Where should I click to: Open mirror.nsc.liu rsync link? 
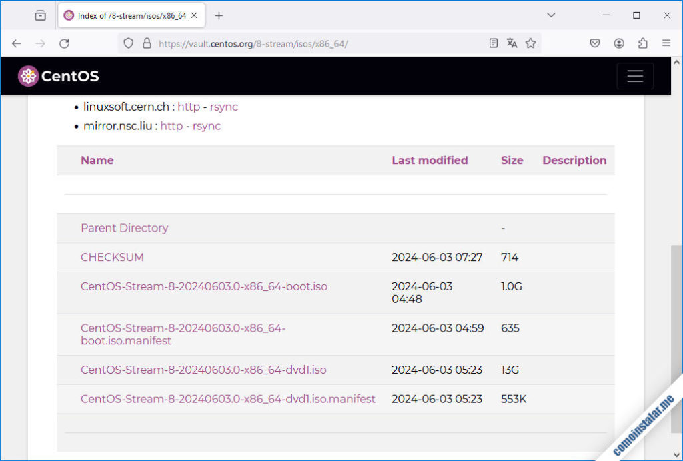click(207, 126)
